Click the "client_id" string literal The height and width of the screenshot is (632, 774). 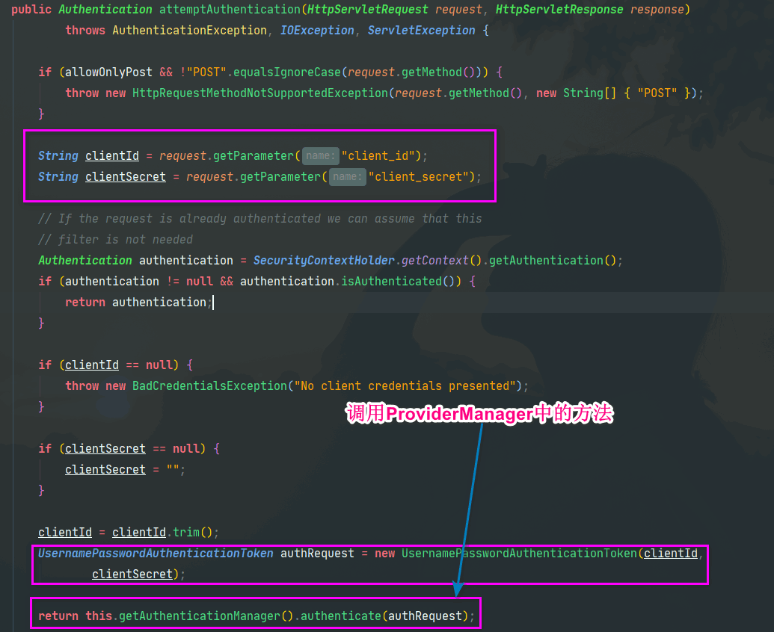(378, 156)
